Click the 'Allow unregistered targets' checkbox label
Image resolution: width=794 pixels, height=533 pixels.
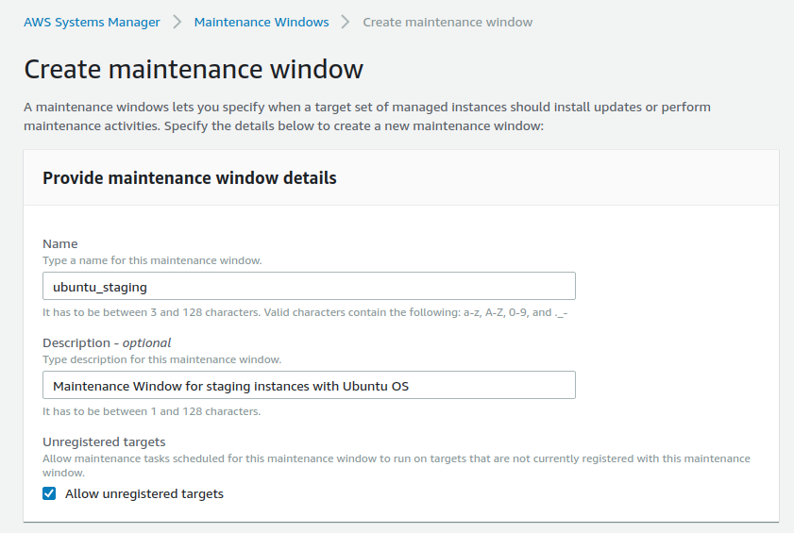coord(144,493)
